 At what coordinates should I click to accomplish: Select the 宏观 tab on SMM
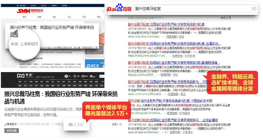coord(84,17)
